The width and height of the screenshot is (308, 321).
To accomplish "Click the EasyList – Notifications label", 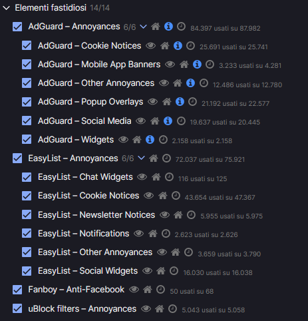I will [x=83, y=234].
